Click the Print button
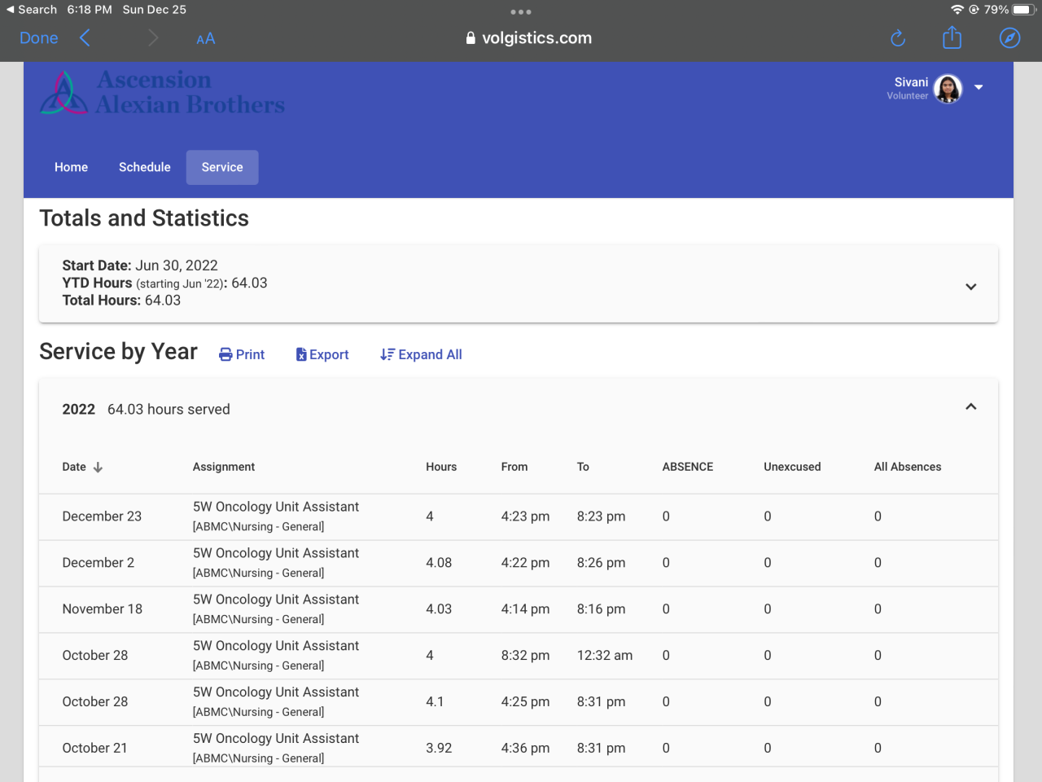Image resolution: width=1042 pixels, height=782 pixels. 242,354
